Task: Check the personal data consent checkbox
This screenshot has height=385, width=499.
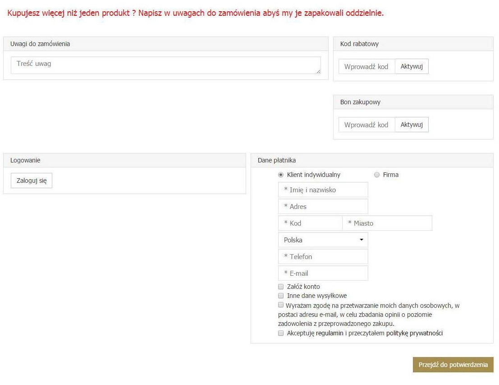Action: tap(281, 306)
